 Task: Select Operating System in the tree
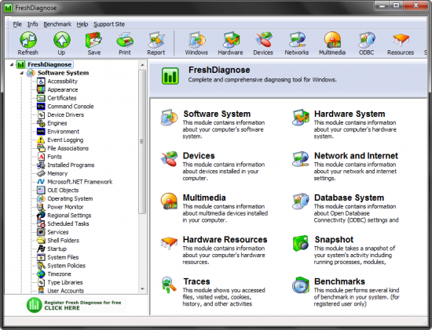[x=70, y=198]
